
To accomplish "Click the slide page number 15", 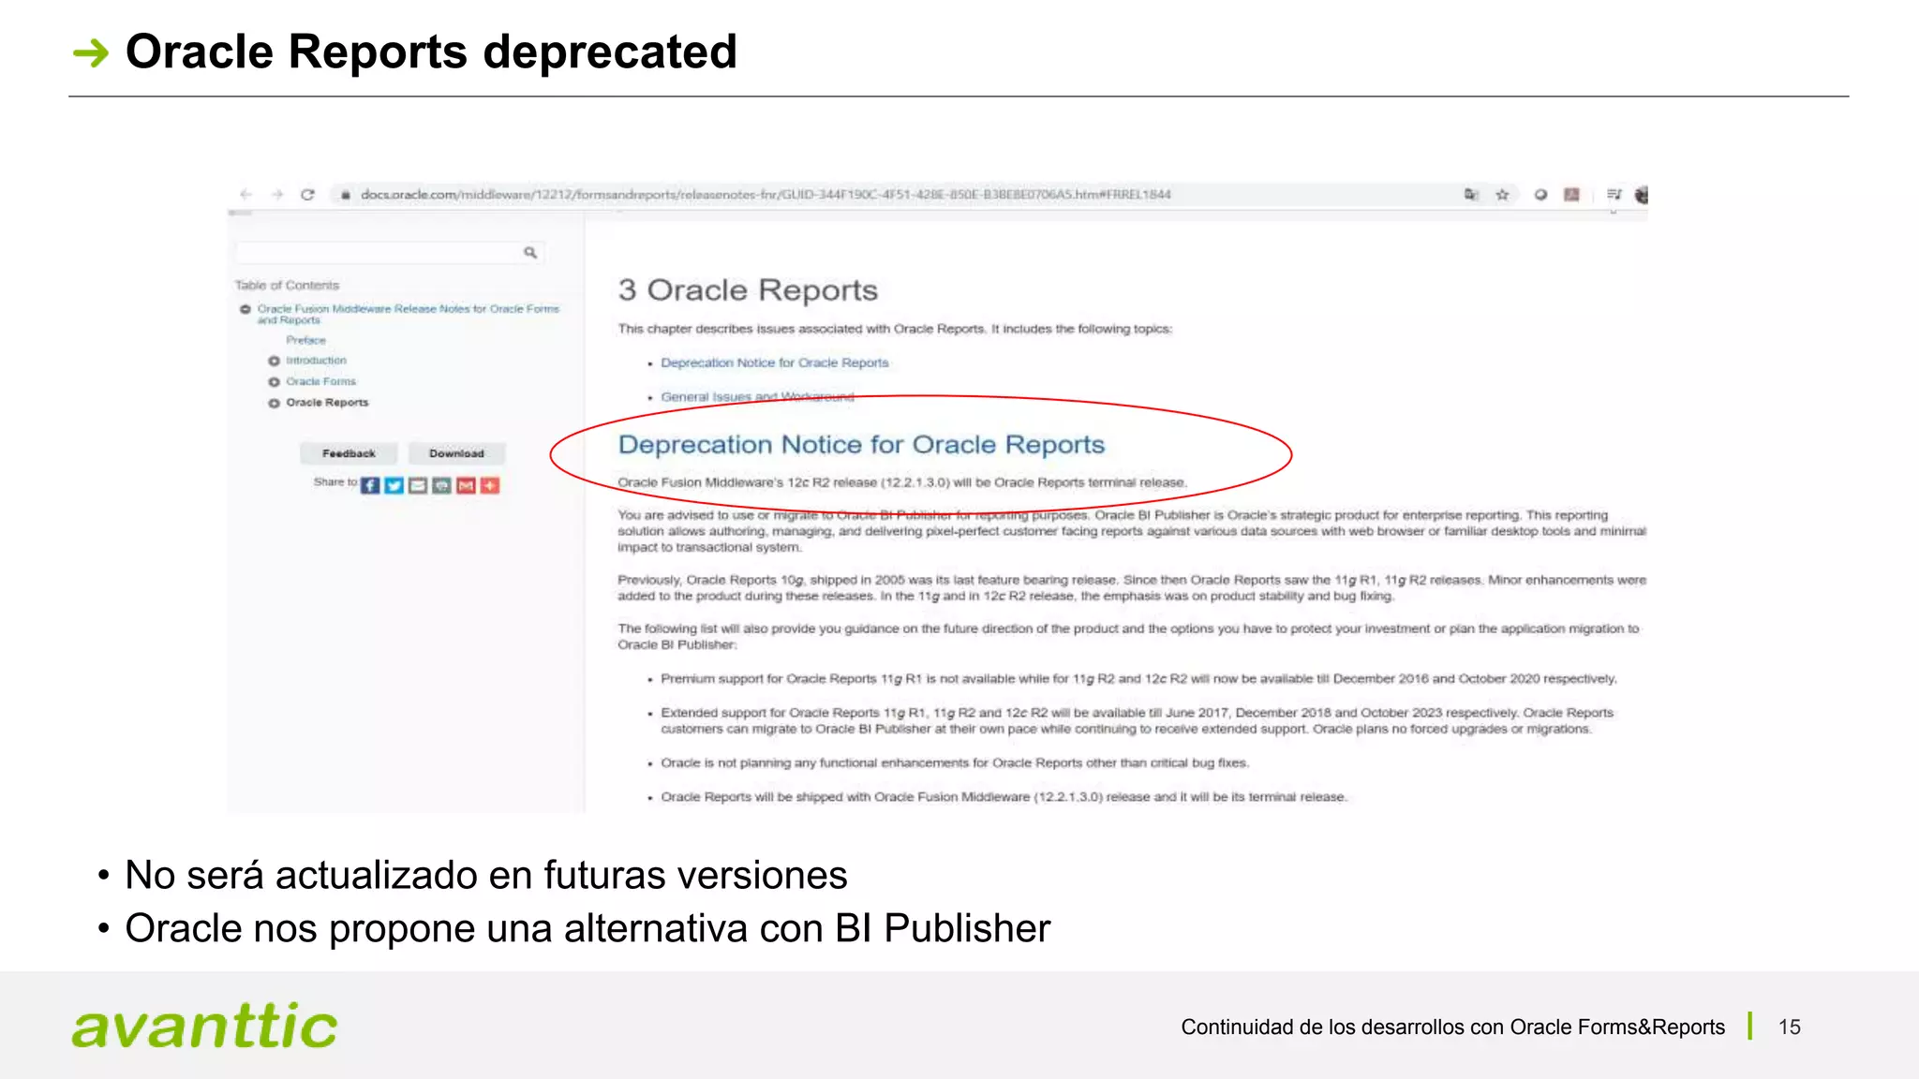I will 1790,1027.
